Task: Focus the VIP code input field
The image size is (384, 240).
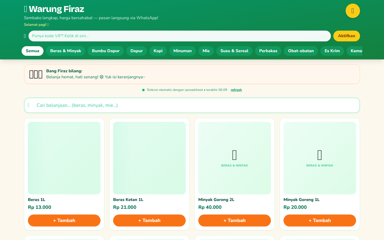Action: point(180,36)
